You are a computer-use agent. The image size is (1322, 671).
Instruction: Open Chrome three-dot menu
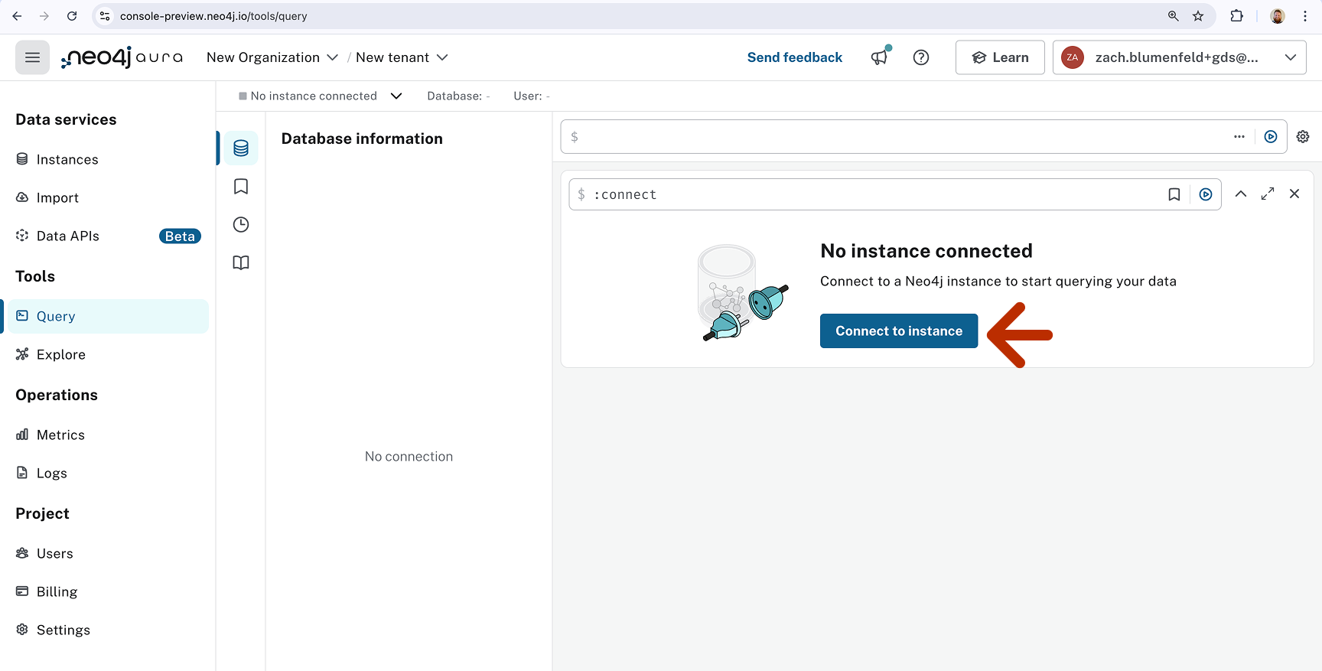coord(1305,16)
